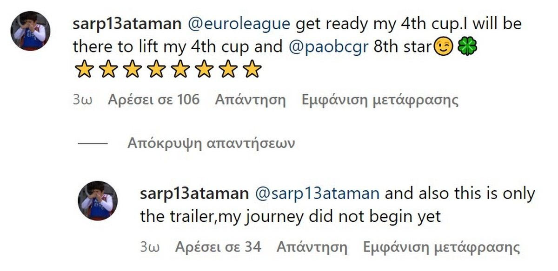The image size is (558, 271).
Task: Follow the @euroleague mention link
Action: coord(239,24)
